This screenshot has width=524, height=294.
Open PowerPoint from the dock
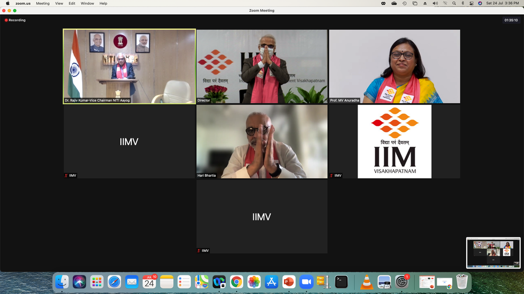click(289, 282)
